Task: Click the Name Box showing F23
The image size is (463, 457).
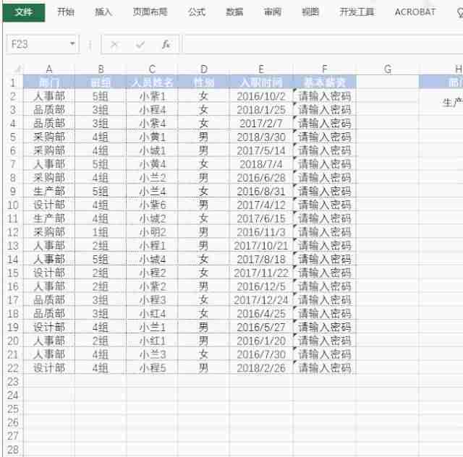Action: tap(37, 44)
